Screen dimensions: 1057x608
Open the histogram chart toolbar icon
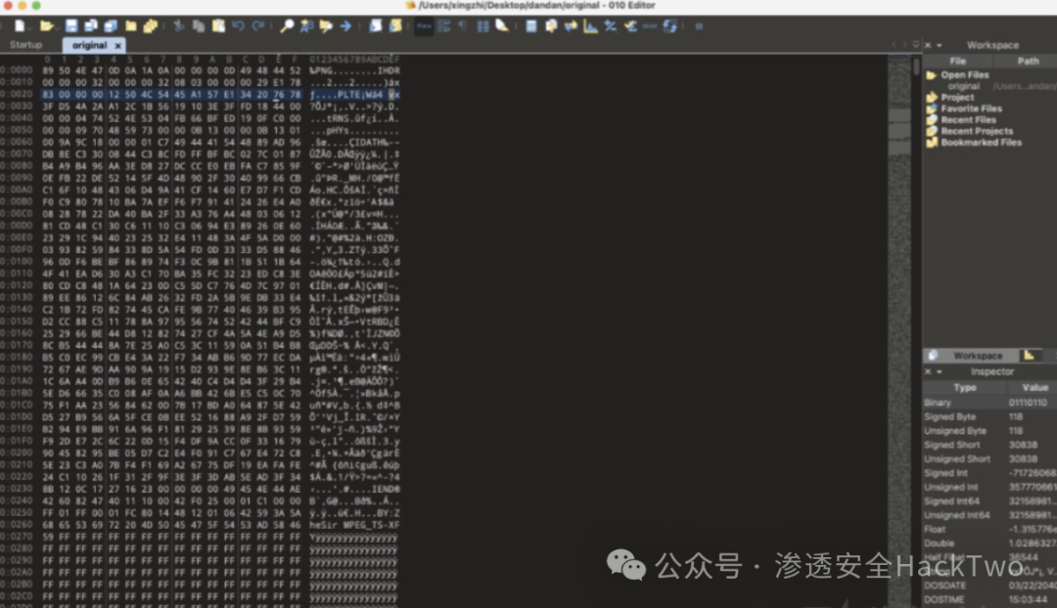tap(590, 26)
